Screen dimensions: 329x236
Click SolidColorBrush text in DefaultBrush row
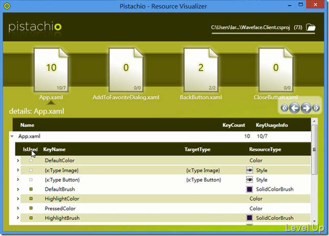[x=275, y=189]
